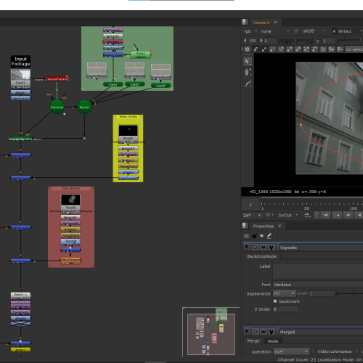Select the Bezier pen point tool
The height and width of the screenshot is (363, 363).
pos(247,72)
